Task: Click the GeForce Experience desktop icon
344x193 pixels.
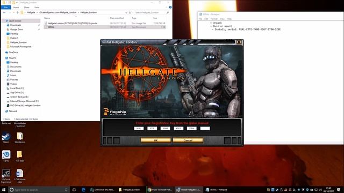Action: [6, 176]
